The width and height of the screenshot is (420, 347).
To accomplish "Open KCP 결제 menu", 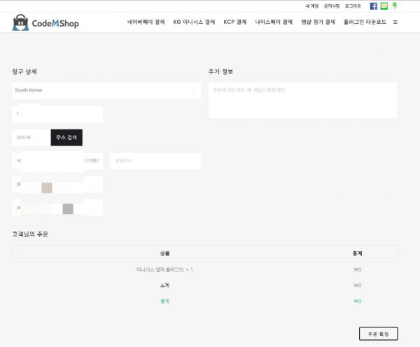I will (235, 22).
